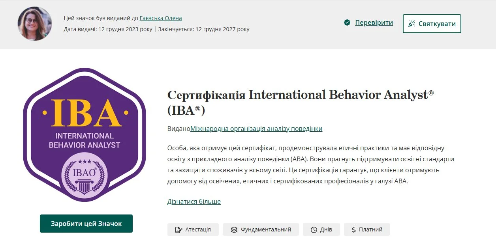Image resolution: width=496 pixels, height=248 pixels.
Task: Select the Днів duration tag
Action: tap(321, 229)
